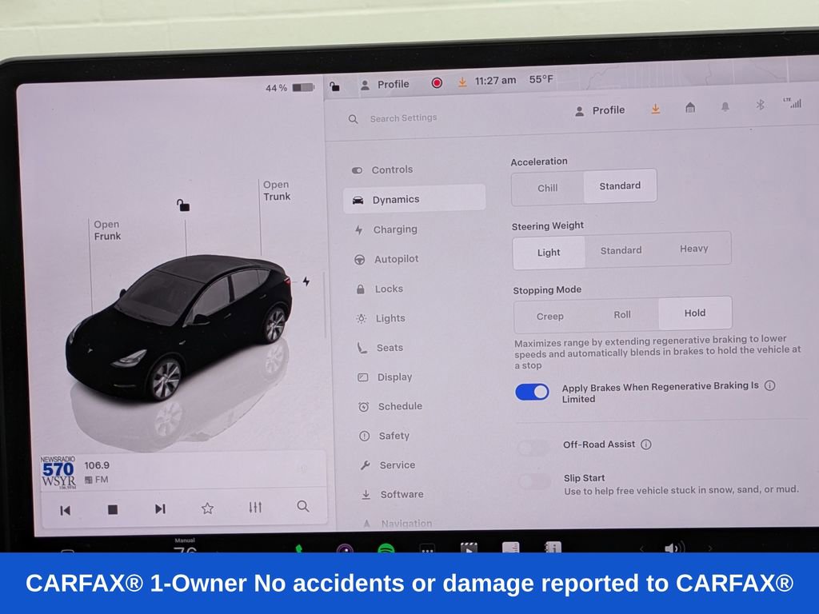Open the Seats settings
The height and width of the screenshot is (614, 819).
coord(390,348)
